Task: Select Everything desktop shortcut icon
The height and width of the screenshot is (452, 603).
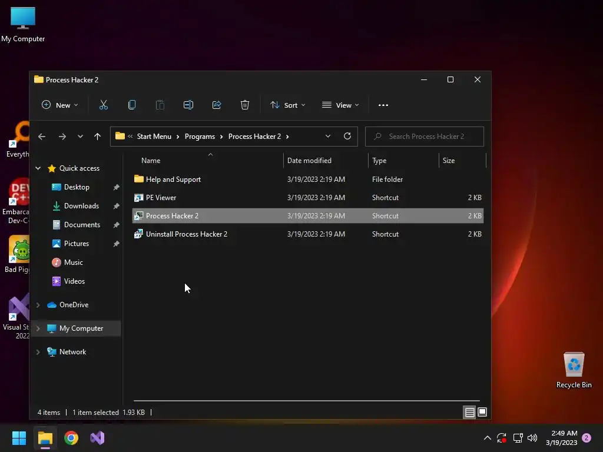Action: point(18,139)
